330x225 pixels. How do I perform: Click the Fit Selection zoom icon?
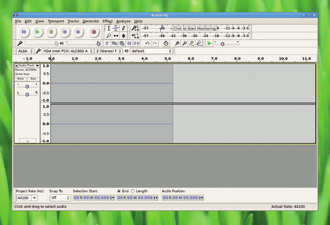[192, 43]
